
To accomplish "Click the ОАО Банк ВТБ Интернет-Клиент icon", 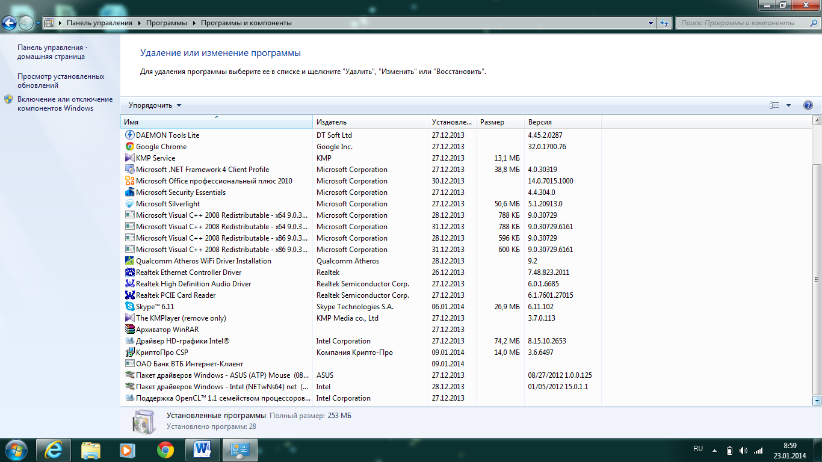I will pyautogui.click(x=129, y=364).
